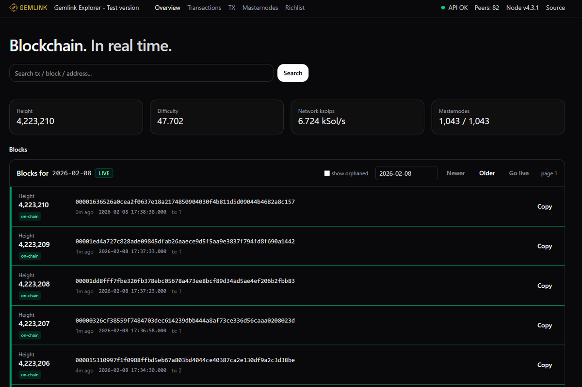
Task: Click the on-chain badge under block 4,223,210
Action: tap(30, 217)
